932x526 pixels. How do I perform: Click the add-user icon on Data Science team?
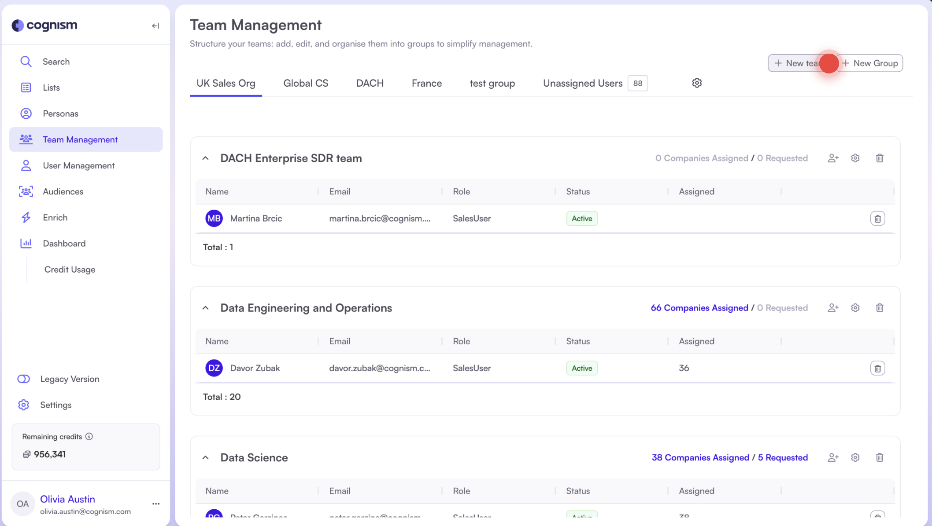pyautogui.click(x=833, y=457)
